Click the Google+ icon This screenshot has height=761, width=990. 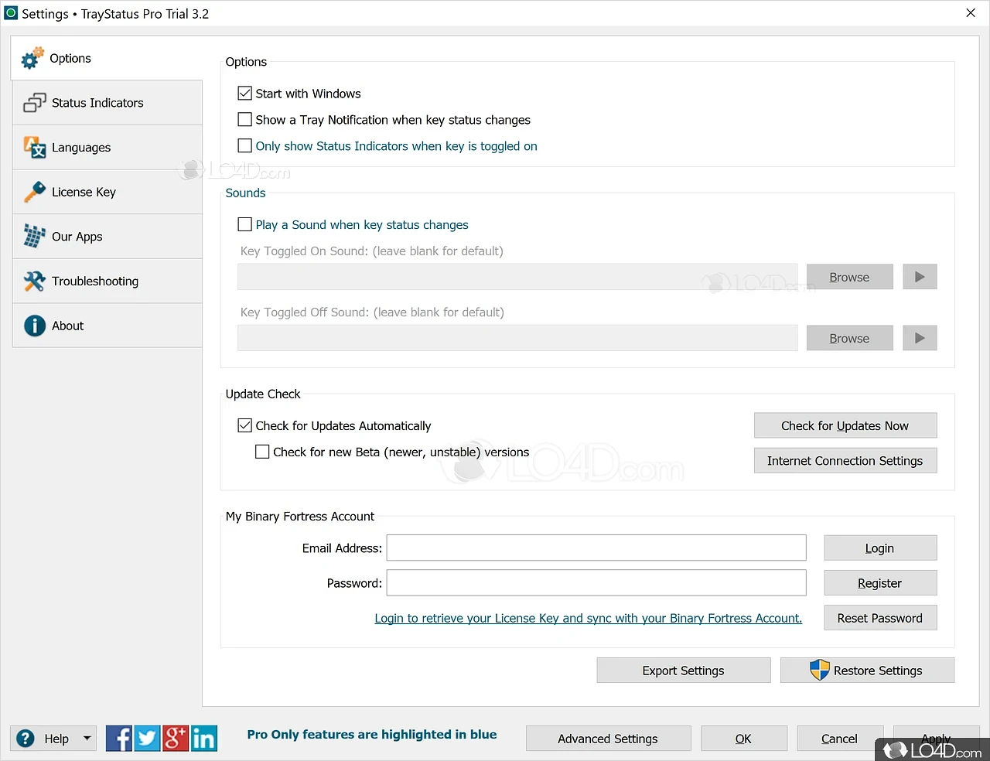(x=176, y=739)
